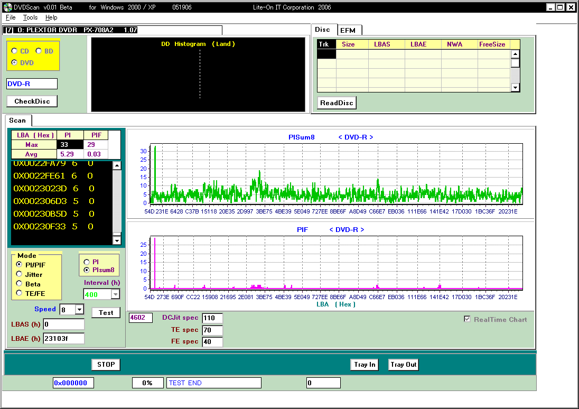Viewport: 579px width, 409px height.
Task: Select the Beta mode option
Action: (x=20, y=284)
